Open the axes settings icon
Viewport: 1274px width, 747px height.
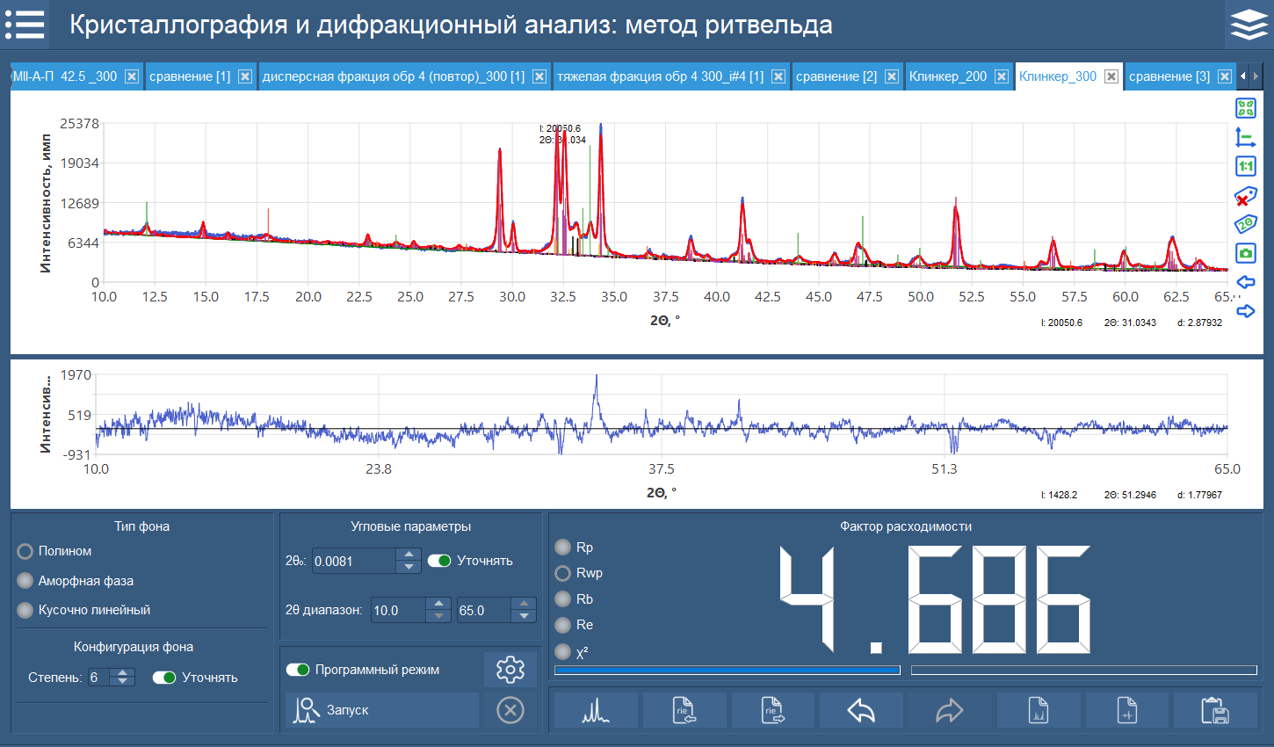1246,136
